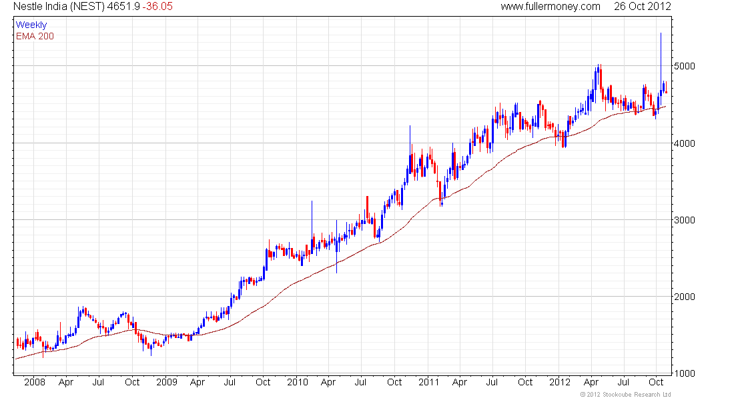Click the last 'Oct' label of 2012
The height and width of the screenshot is (400, 734).
tap(657, 382)
